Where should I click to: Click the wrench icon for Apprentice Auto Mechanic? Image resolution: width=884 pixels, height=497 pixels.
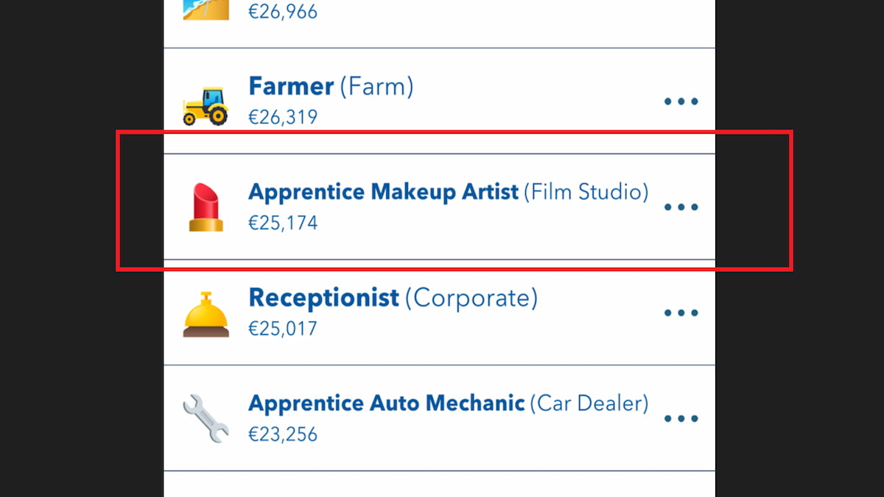pyautogui.click(x=205, y=417)
